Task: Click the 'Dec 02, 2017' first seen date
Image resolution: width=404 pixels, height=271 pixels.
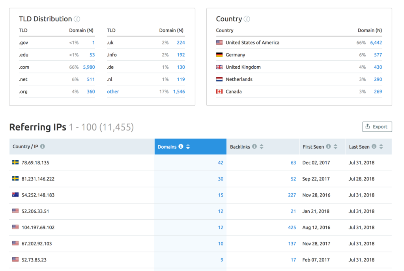Action: coord(316,163)
